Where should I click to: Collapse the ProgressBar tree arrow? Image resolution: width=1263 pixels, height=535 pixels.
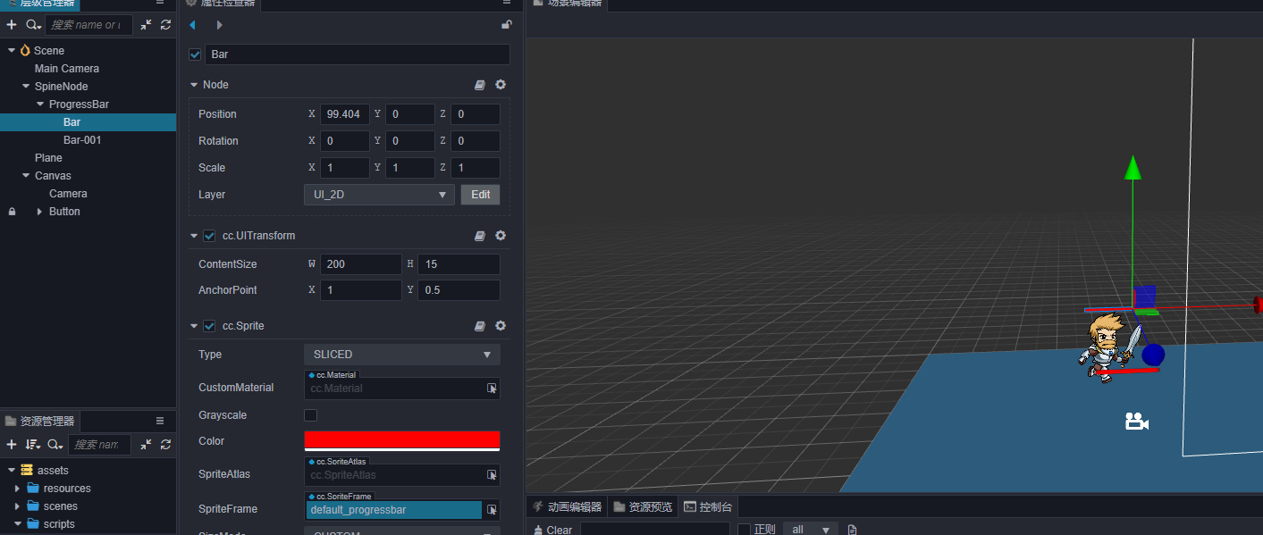coord(40,104)
